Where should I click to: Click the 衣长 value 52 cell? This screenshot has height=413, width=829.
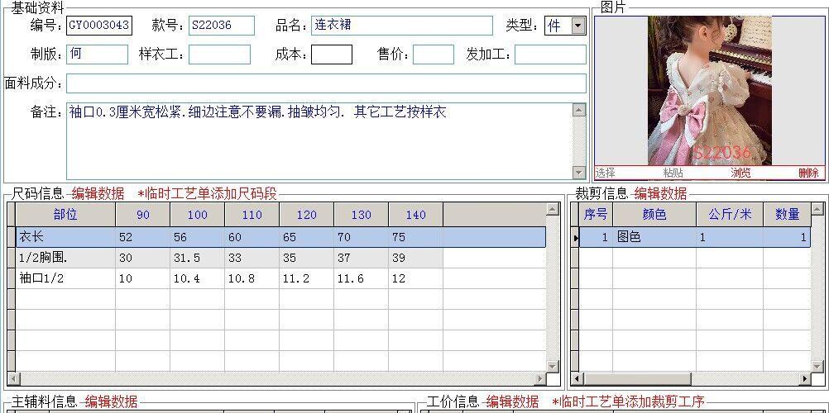[143, 237]
